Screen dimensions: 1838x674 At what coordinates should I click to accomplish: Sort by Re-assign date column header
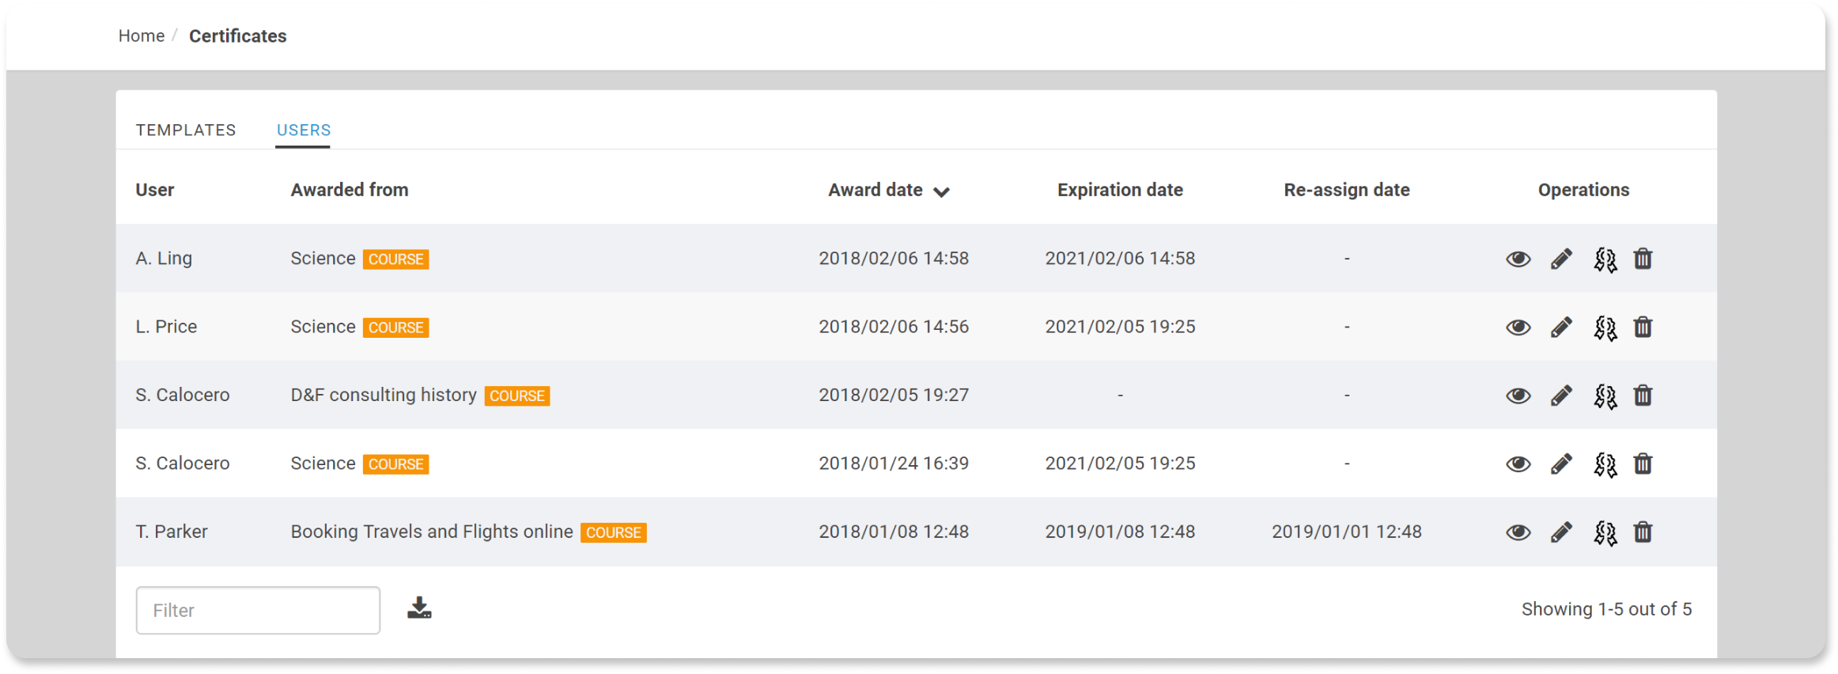click(1347, 190)
